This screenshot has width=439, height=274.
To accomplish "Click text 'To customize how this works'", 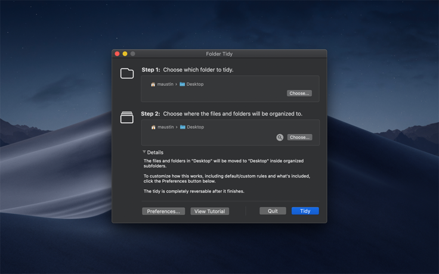I will (x=174, y=176).
